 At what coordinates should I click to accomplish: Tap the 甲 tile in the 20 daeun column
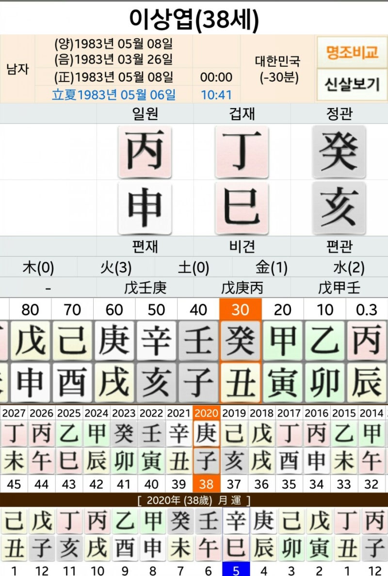click(282, 341)
